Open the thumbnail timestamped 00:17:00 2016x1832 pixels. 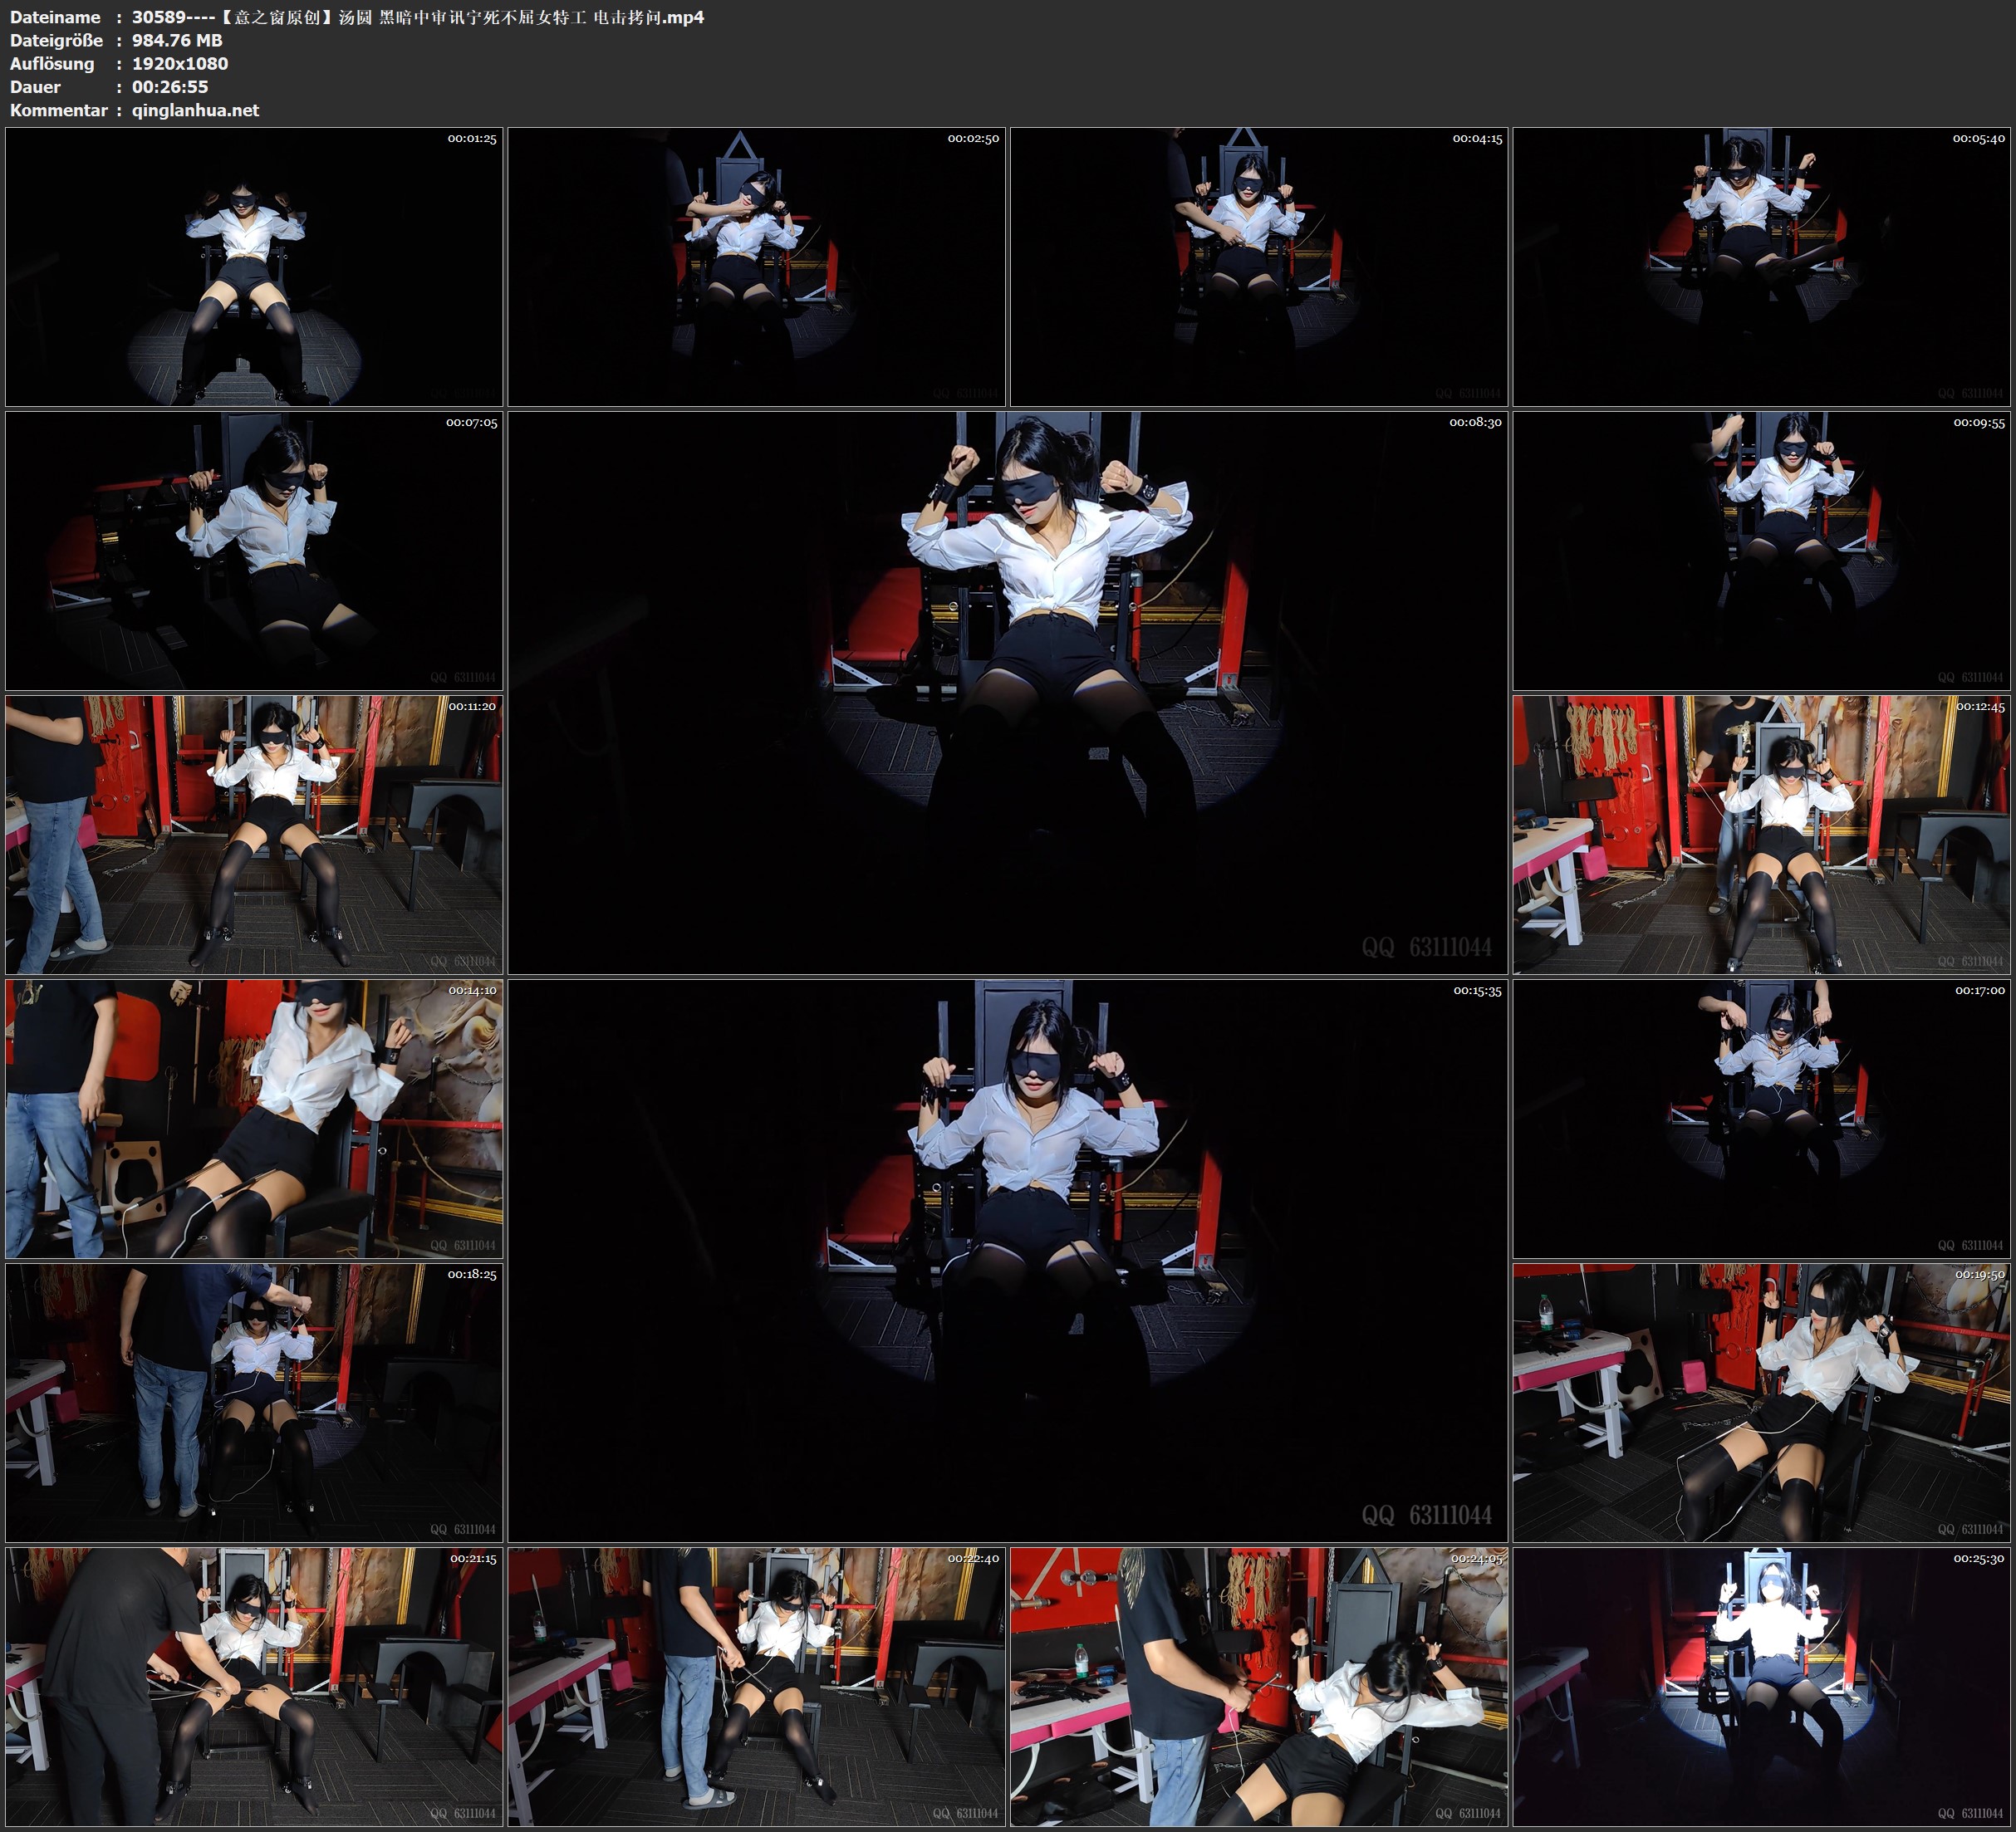(x=1761, y=1118)
